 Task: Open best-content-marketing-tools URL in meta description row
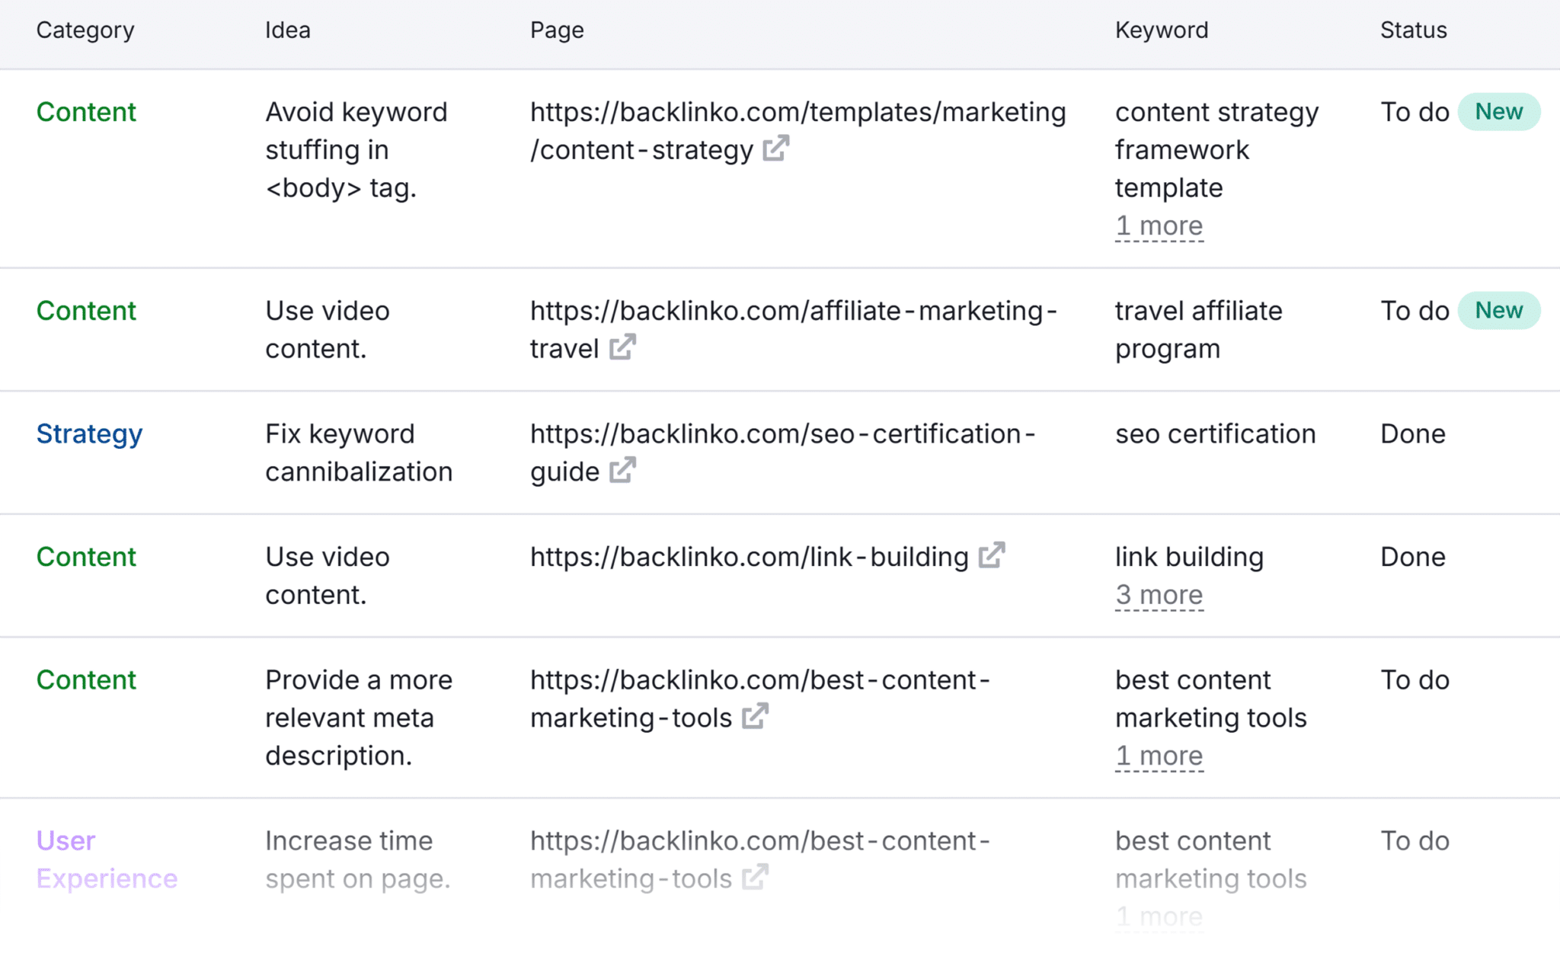[x=760, y=699]
